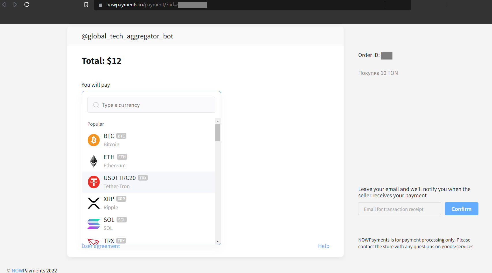
Task: Click the Покупка 10 TON description
Action: point(378,73)
